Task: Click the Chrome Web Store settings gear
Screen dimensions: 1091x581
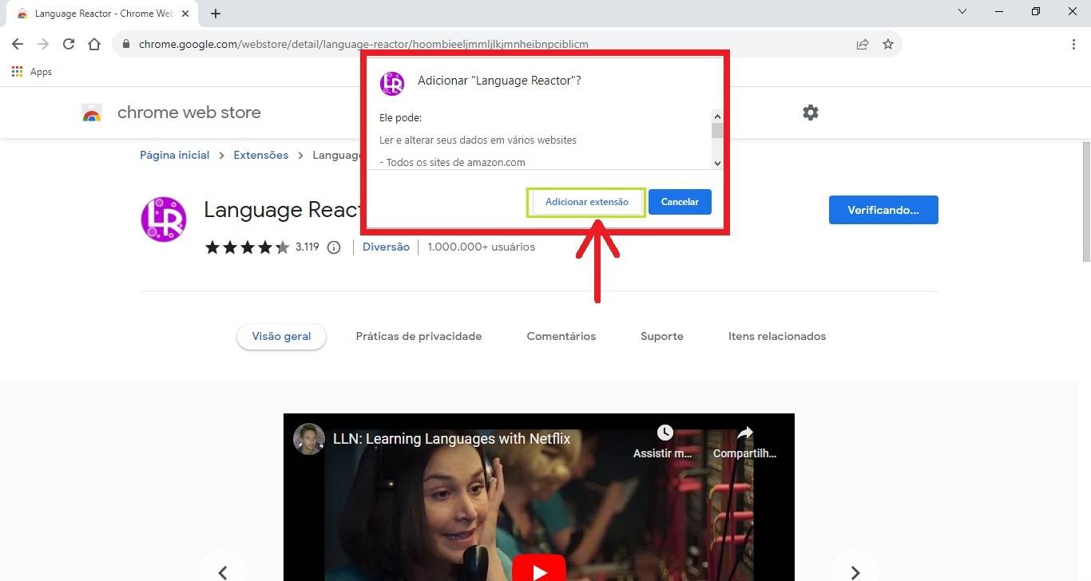Action: (810, 113)
